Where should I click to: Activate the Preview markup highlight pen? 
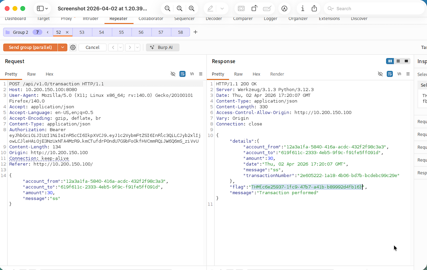210,9
